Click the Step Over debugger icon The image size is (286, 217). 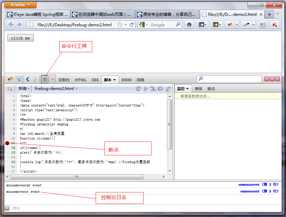coord(160,89)
